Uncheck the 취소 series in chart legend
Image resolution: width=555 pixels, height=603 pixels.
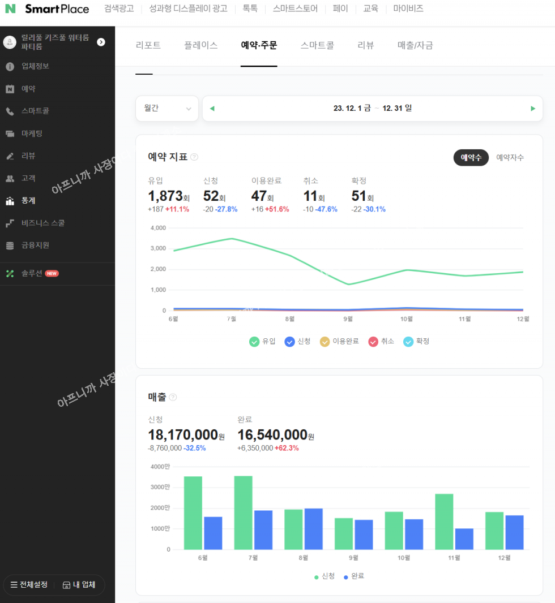373,342
